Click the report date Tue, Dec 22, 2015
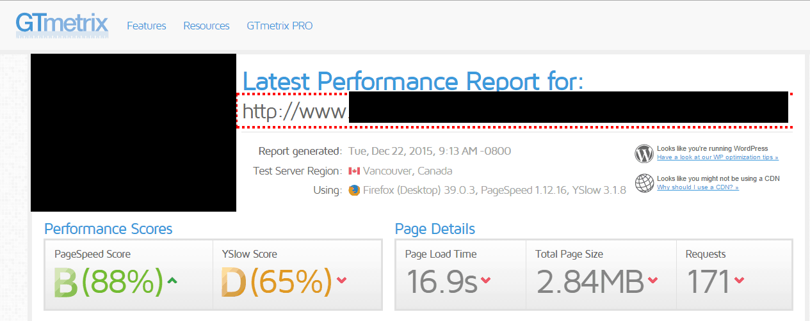Viewport: 810px width, 321px height. 430,152
